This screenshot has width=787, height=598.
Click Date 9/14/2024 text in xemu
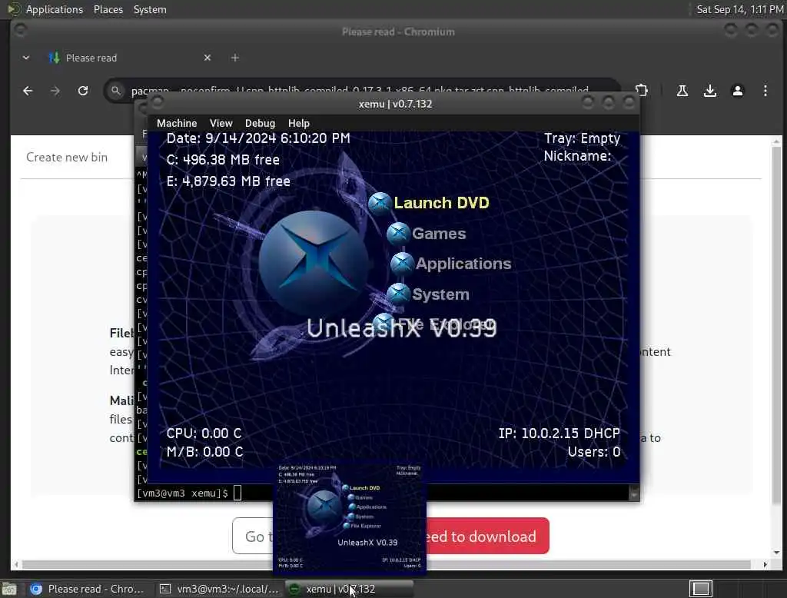click(x=258, y=138)
